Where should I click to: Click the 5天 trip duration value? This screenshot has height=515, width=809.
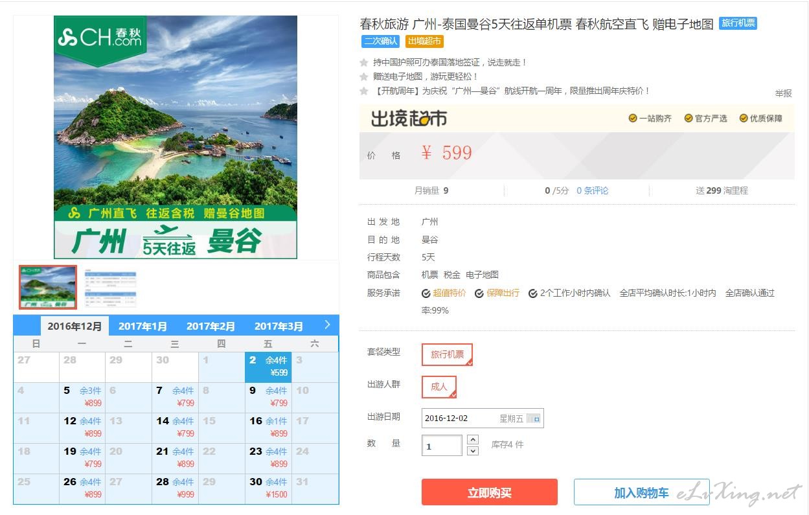[428, 257]
